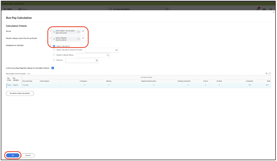Click the run pay calculation search box
The image size is (277, 161).
coord(139,9)
